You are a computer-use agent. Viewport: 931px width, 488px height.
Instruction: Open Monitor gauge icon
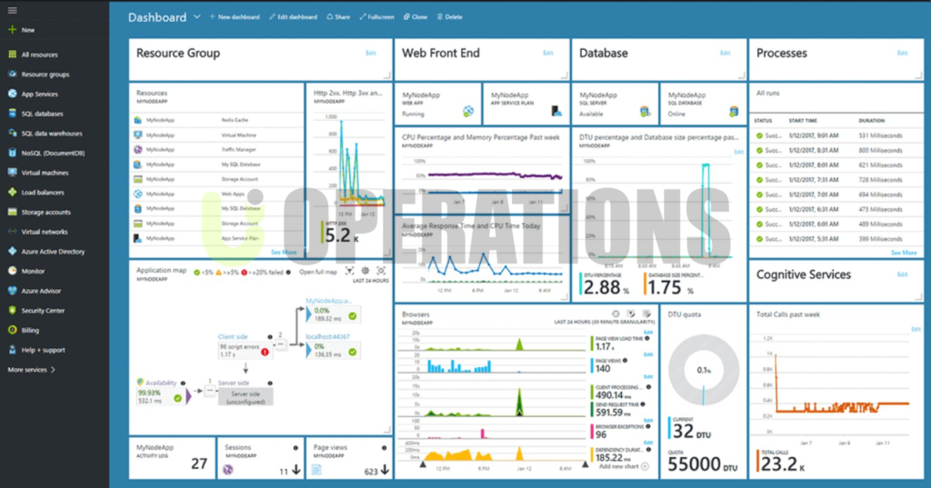12,271
